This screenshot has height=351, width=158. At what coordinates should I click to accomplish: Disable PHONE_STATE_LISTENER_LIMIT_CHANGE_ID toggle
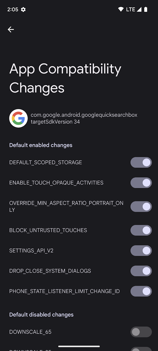click(141, 291)
